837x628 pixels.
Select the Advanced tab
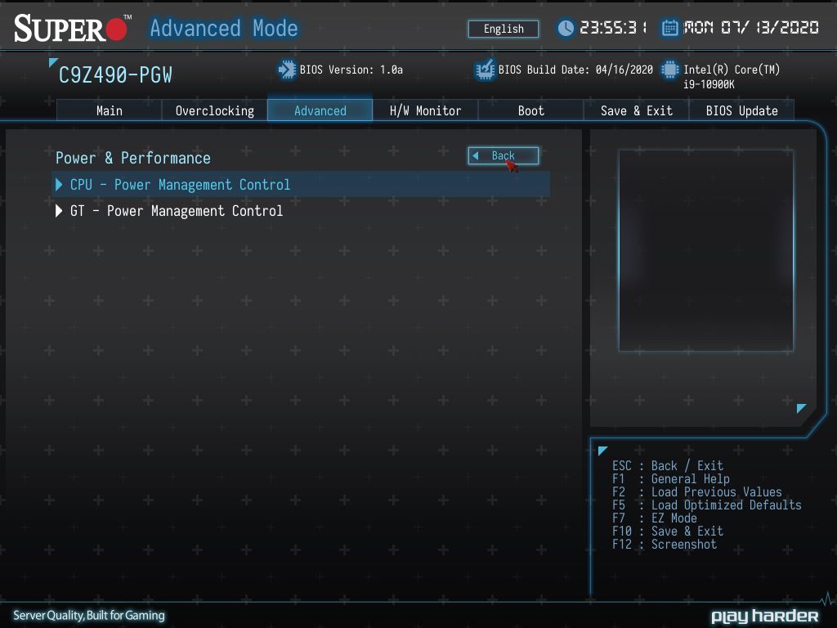320,110
